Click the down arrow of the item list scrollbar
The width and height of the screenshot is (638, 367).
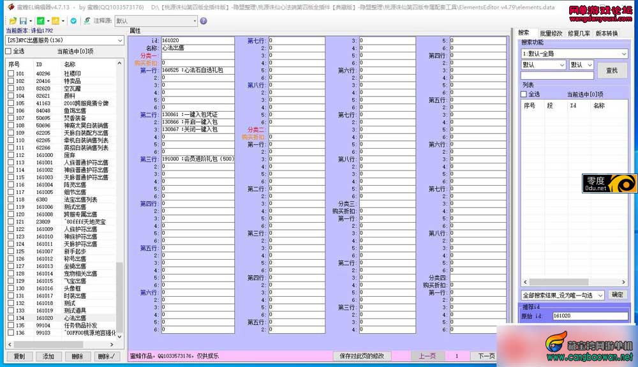(x=119, y=336)
